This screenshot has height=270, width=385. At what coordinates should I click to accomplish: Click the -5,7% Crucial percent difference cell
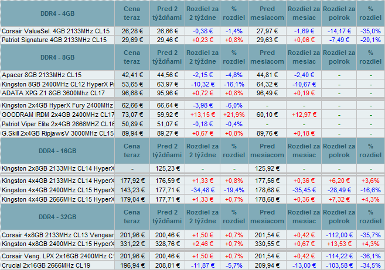(234, 265)
